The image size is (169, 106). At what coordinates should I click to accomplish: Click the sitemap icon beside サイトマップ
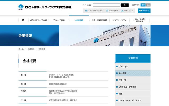122,11
